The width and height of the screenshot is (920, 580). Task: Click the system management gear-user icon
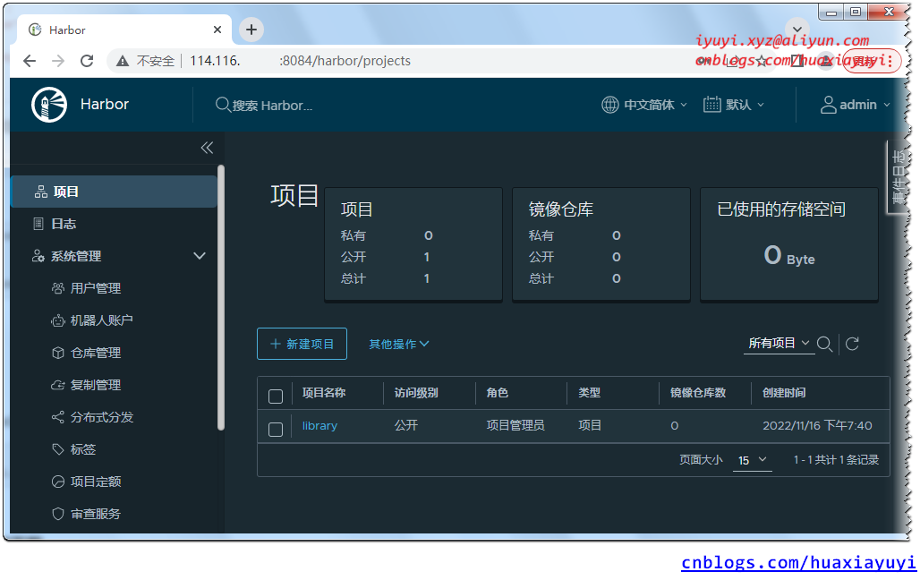(38, 256)
